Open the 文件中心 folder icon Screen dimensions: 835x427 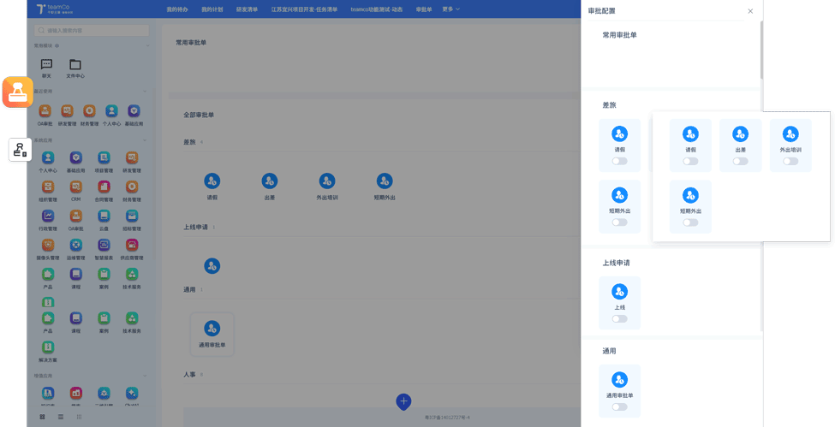[75, 65]
